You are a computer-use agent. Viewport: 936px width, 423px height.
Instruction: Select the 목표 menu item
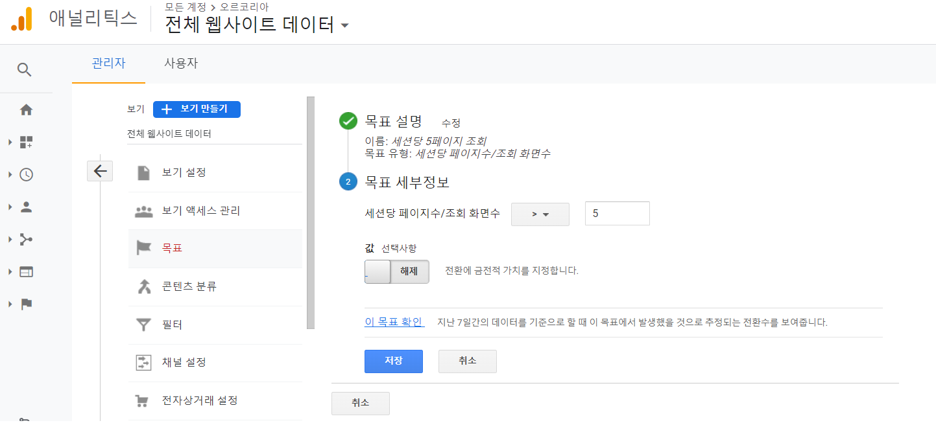tap(215, 248)
